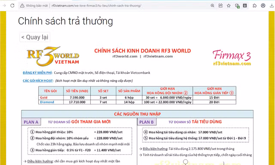
Task: Click the PLAN A label box
Action: tap(31, 122)
